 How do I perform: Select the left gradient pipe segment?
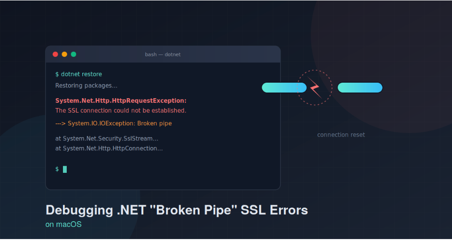click(x=284, y=87)
